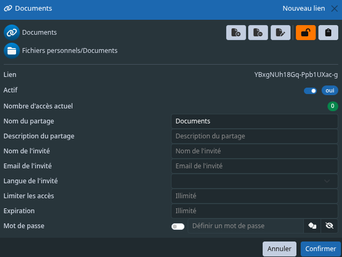Click the orange unlocked padlock button
The width and height of the screenshot is (342, 257).
click(306, 33)
